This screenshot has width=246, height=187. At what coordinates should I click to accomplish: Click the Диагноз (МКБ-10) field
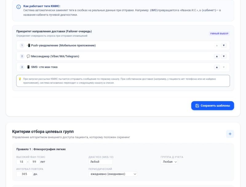coord(101,162)
